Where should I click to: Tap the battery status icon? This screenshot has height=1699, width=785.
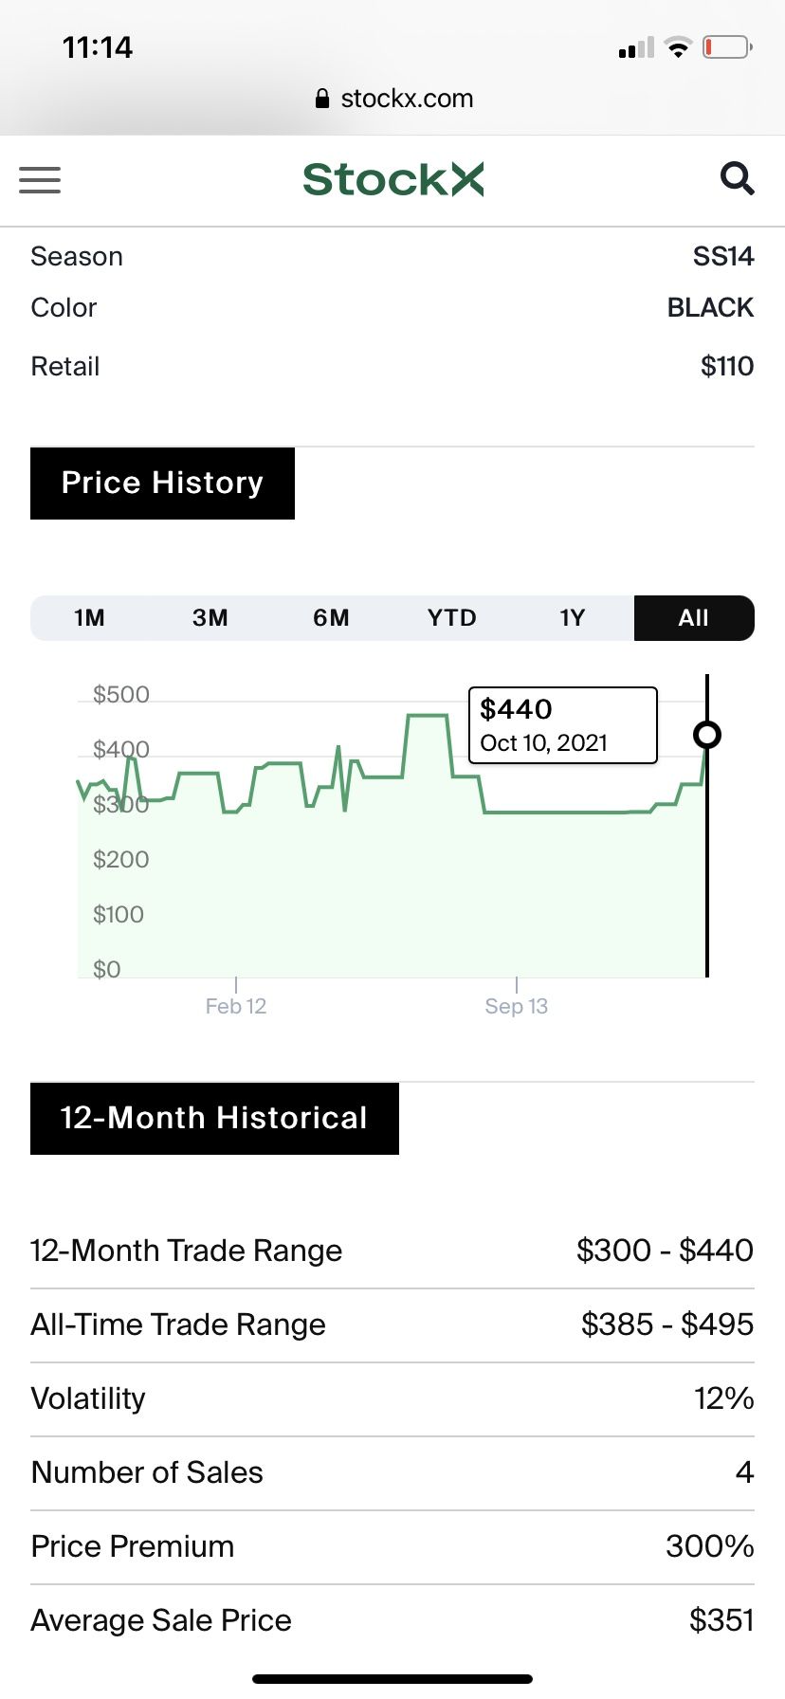click(x=727, y=46)
